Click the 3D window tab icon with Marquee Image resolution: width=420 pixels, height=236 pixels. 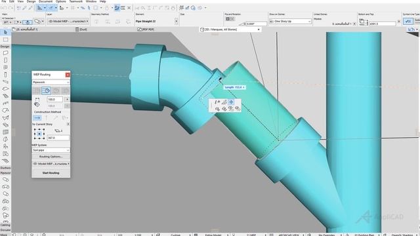pos(202,29)
